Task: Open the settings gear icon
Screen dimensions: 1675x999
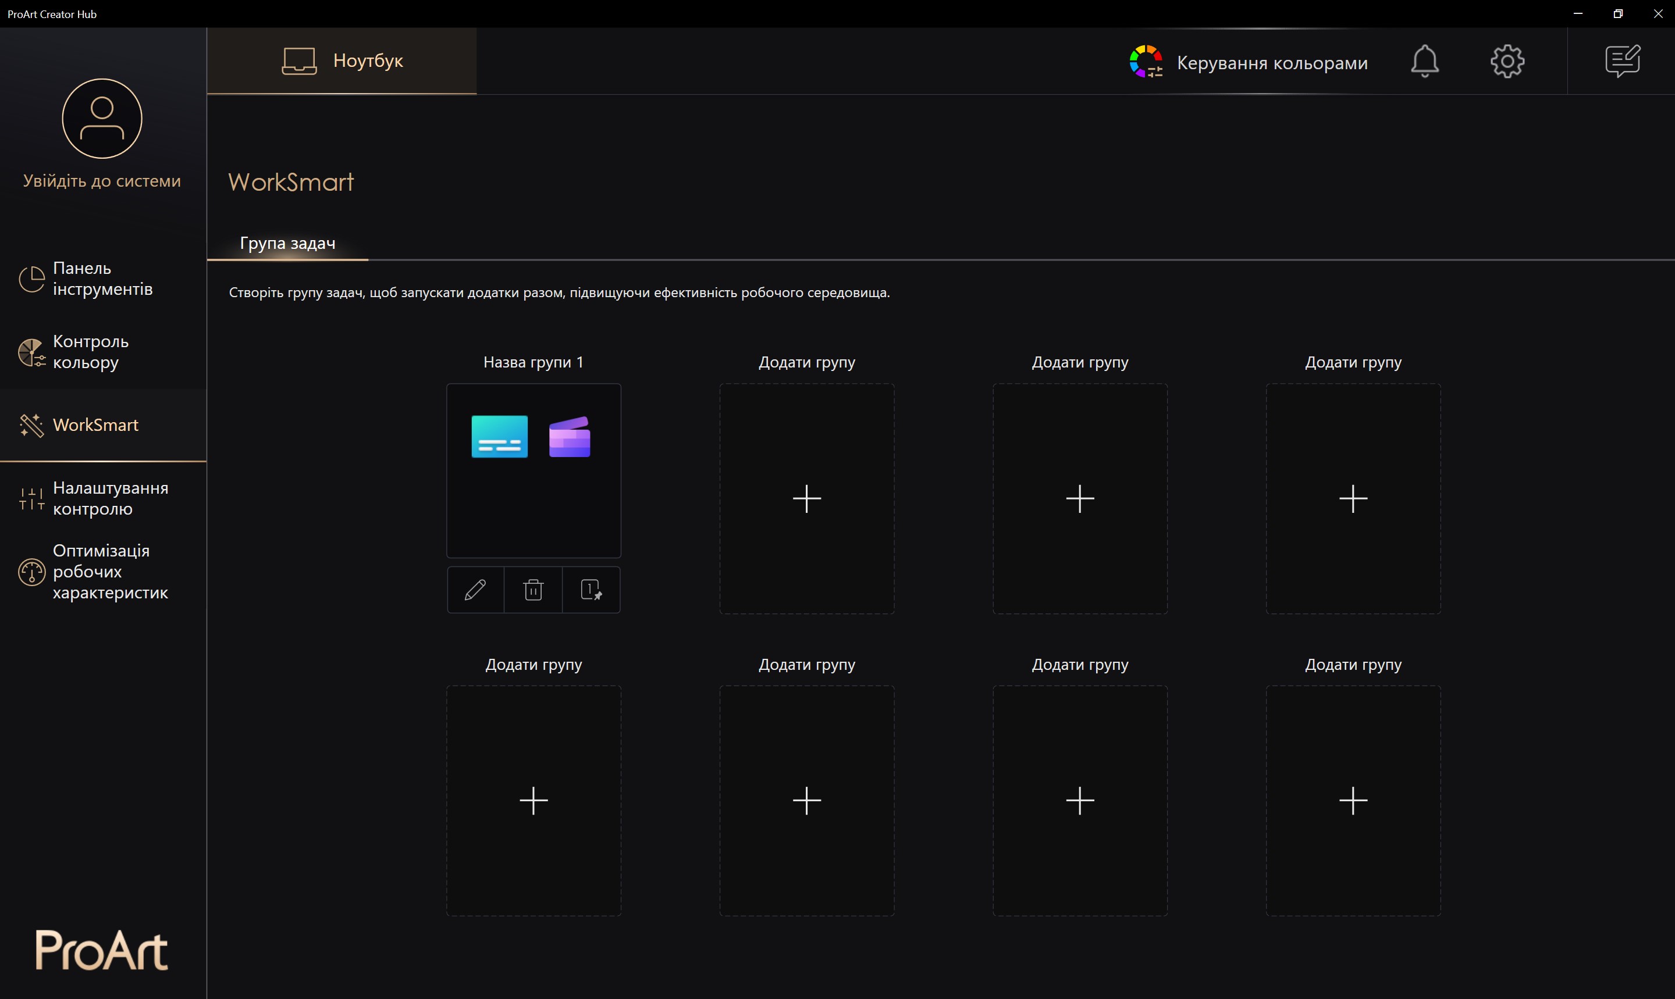Action: click(x=1507, y=62)
